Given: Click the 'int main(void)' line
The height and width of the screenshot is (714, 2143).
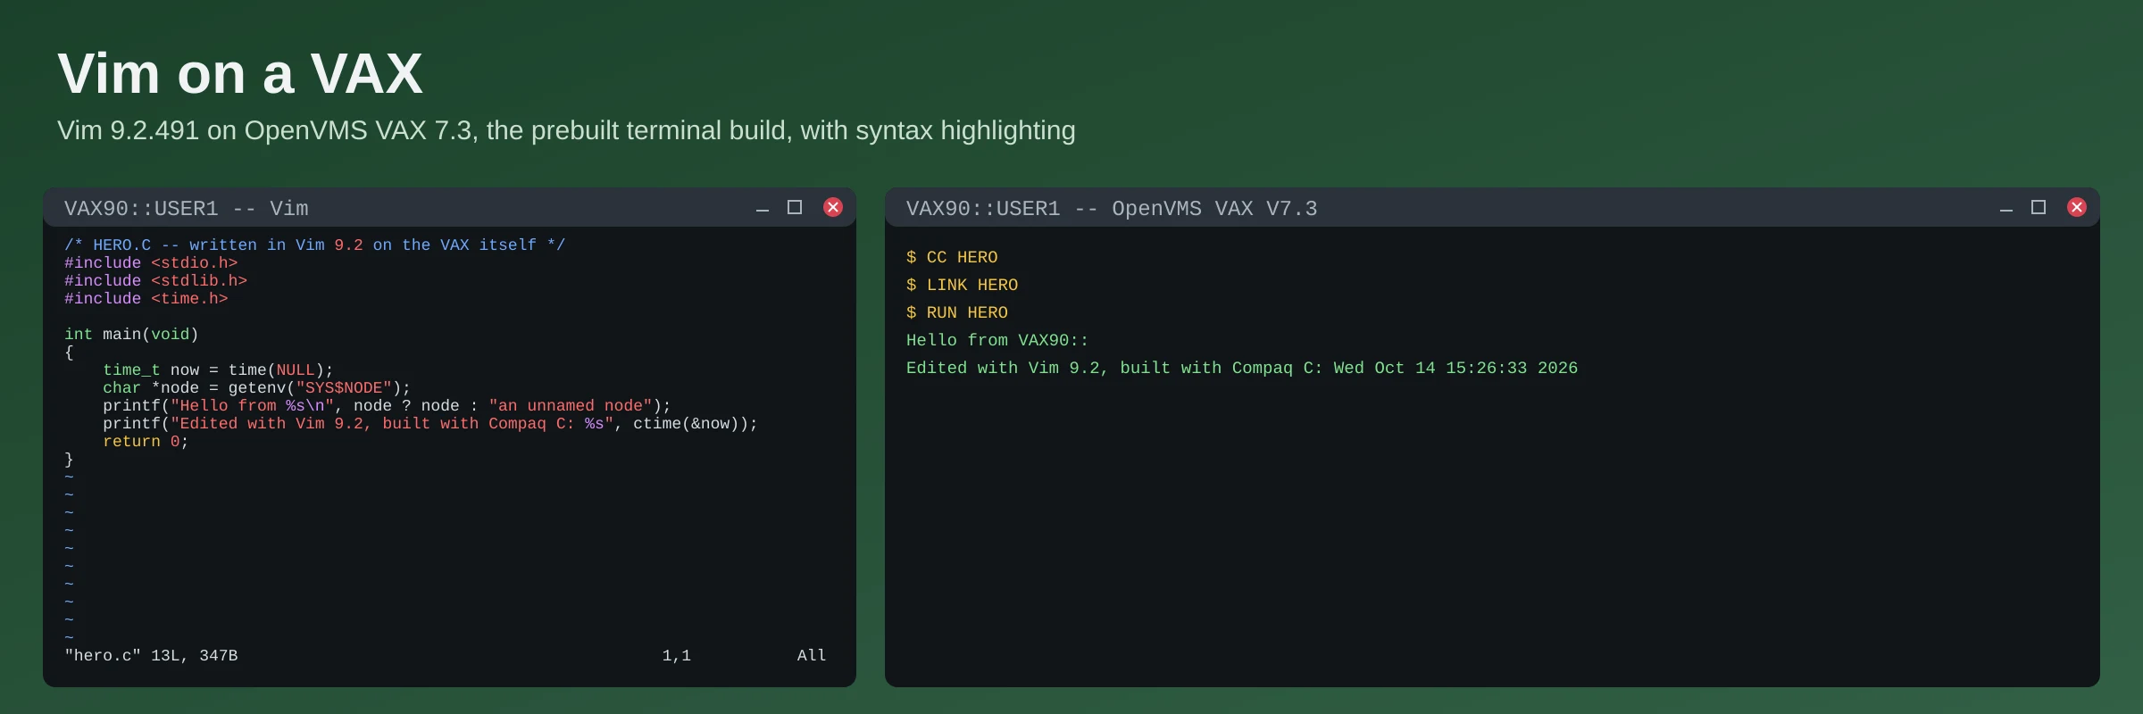Looking at the screenshot, I should [x=131, y=334].
